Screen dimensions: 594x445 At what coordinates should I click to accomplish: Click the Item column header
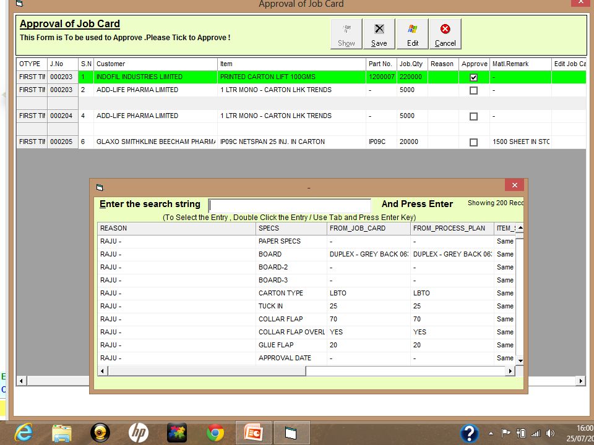(x=291, y=64)
